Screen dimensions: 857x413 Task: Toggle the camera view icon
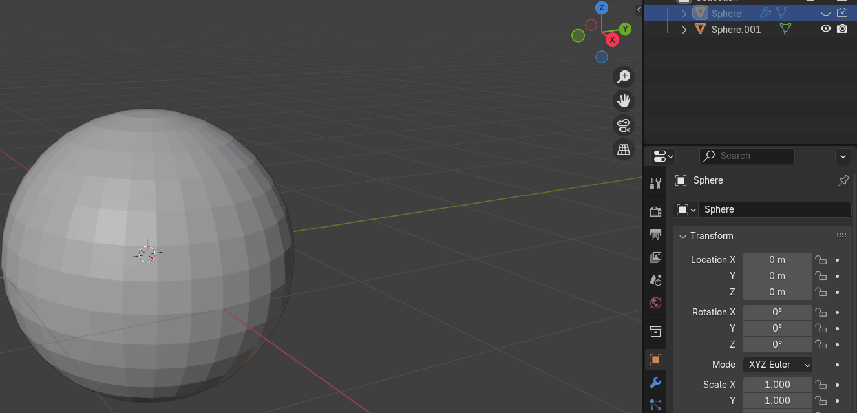coord(624,125)
